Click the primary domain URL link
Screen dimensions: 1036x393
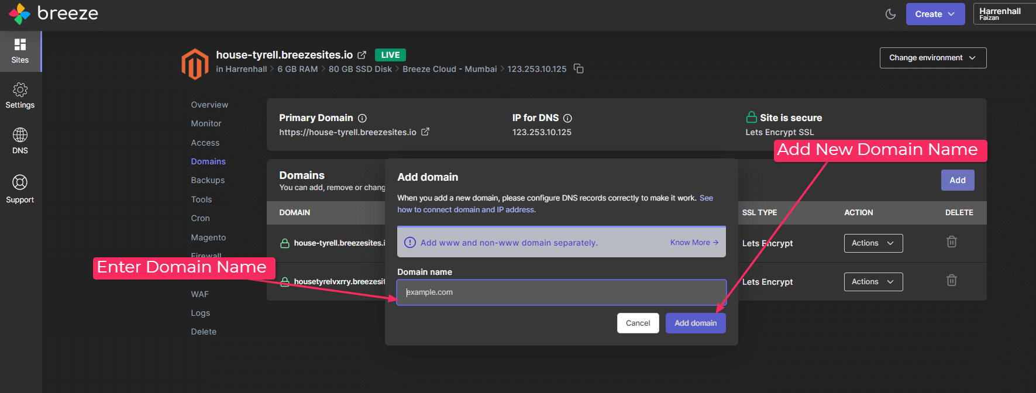coord(347,132)
